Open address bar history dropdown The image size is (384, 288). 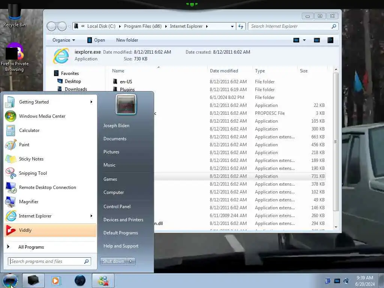click(x=232, y=27)
